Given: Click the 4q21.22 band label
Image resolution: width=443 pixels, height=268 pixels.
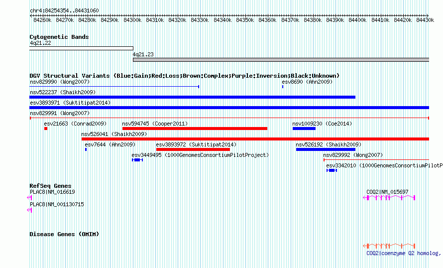Looking at the screenshot, I should pyautogui.click(x=40, y=43).
